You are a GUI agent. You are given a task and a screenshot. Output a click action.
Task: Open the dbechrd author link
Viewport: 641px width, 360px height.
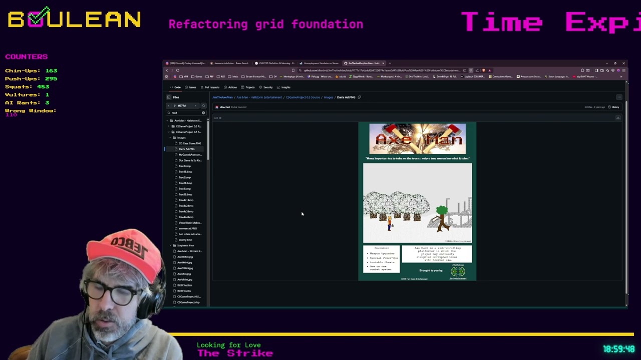tap(225, 107)
